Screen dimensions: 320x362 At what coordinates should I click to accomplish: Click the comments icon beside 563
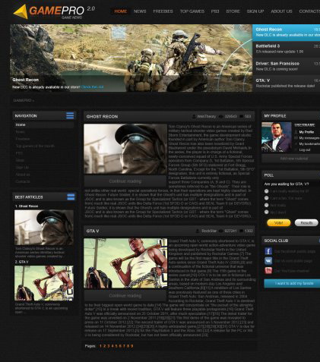pyautogui.click(x=242, y=116)
